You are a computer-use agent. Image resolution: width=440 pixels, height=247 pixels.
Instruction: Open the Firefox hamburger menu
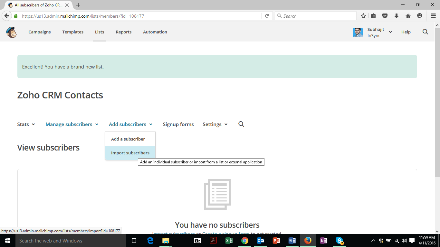[433, 16]
